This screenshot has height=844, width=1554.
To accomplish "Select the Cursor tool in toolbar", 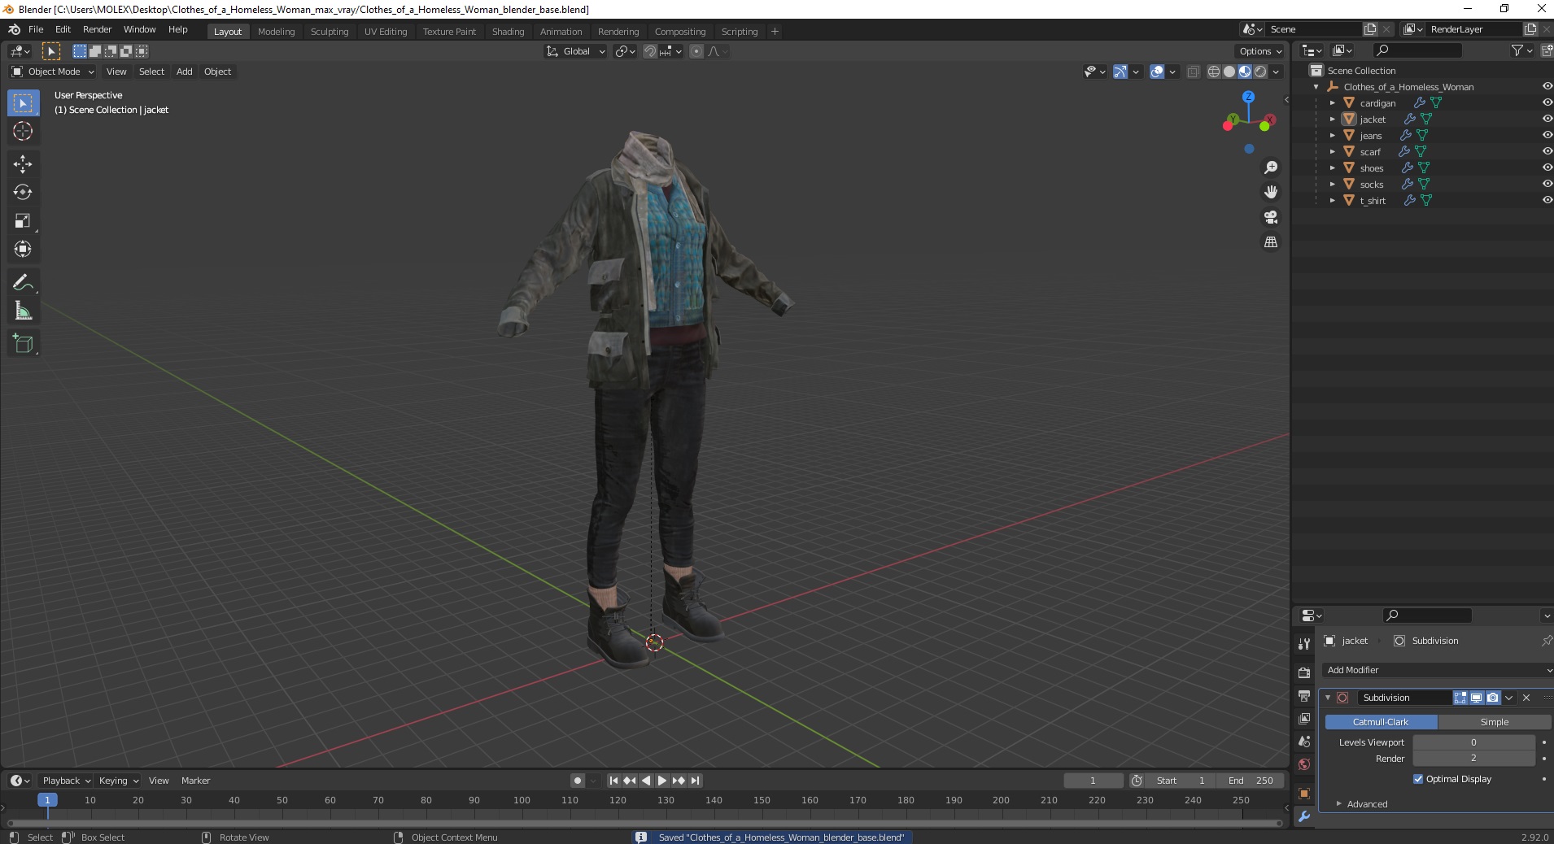I will coord(23,131).
